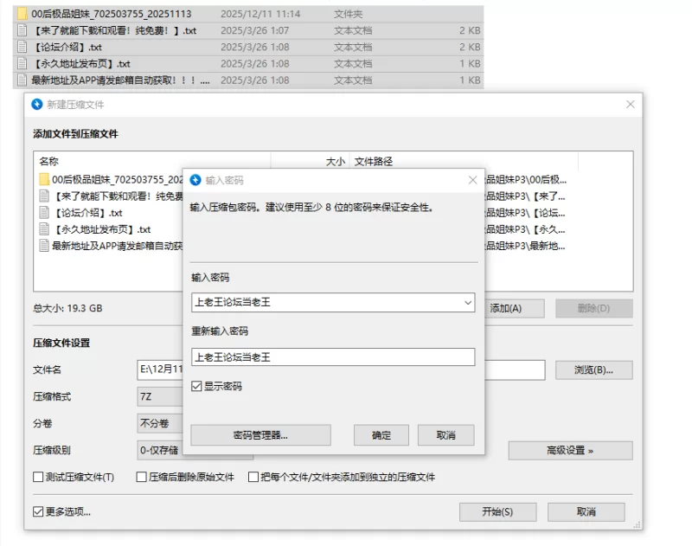Uncheck the 显示密码 checkbox
The height and width of the screenshot is (546, 692).
[197, 386]
